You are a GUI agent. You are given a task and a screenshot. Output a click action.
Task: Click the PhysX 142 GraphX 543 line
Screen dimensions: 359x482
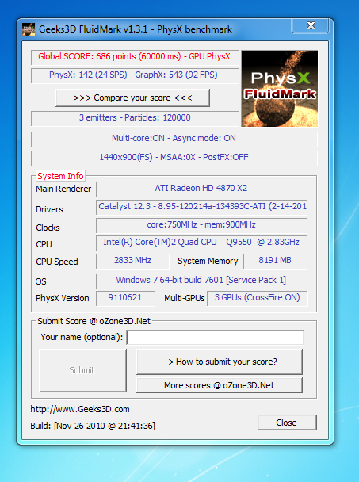click(134, 75)
